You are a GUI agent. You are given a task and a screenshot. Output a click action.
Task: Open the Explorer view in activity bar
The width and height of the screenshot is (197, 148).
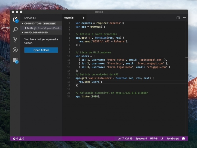pos(15,19)
